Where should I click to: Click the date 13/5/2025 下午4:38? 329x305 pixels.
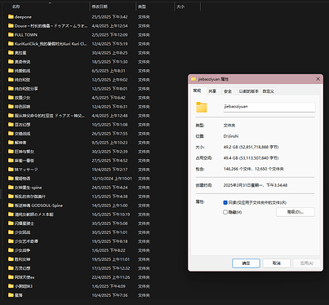pos(109,197)
